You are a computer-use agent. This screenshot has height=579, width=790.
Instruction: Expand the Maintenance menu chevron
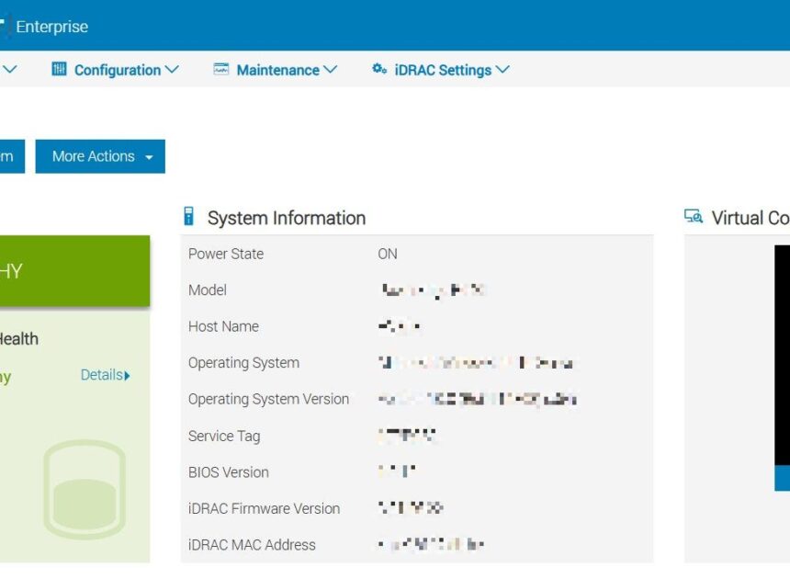(x=331, y=69)
